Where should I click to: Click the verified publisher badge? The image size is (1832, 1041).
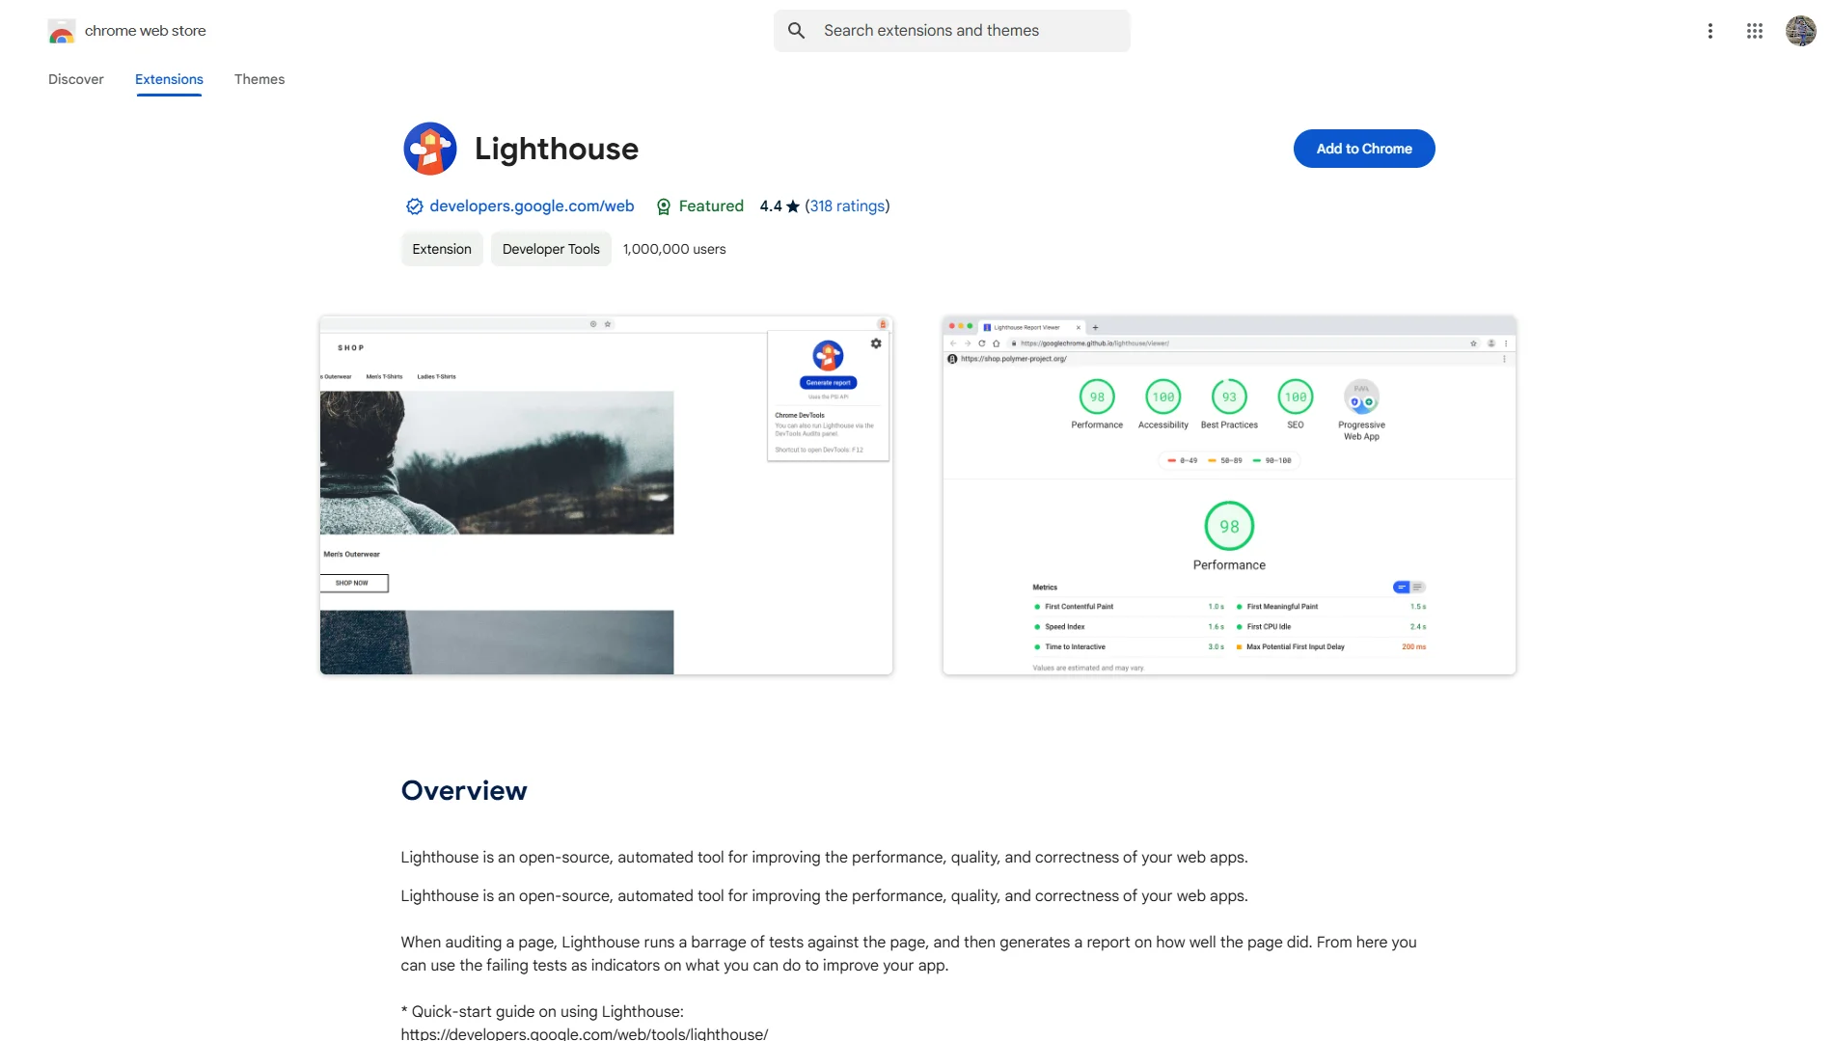tap(414, 205)
